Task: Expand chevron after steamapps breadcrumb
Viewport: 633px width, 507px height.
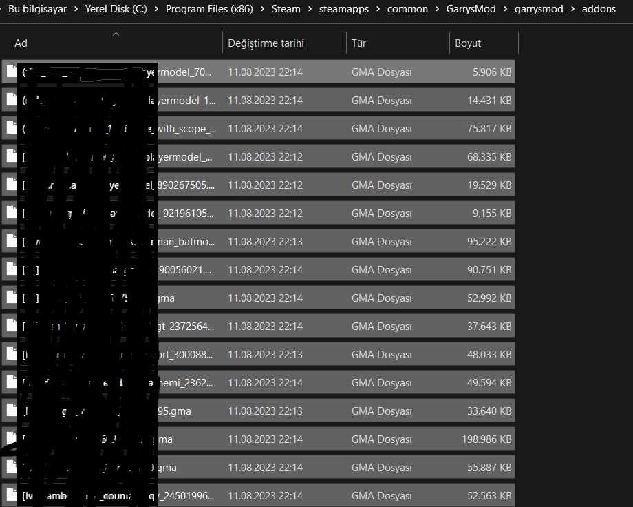Action: tap(378, 9)
